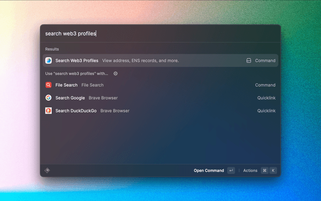
Task: Click the Google logo icon
Action: click(x=49, y=98)
